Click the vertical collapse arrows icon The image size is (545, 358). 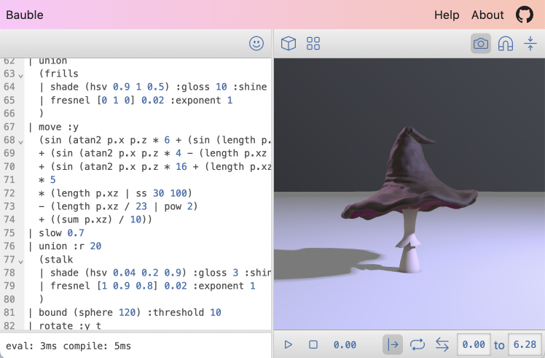530,44
